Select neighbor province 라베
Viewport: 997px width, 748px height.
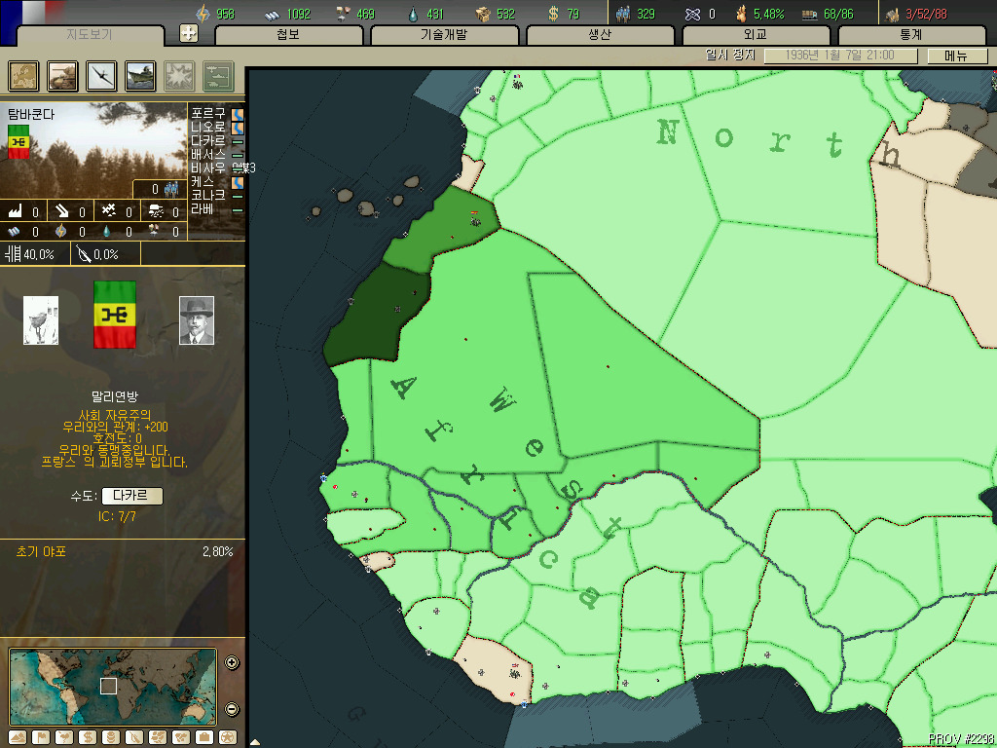pyautogui.click(x=203, y=209)
